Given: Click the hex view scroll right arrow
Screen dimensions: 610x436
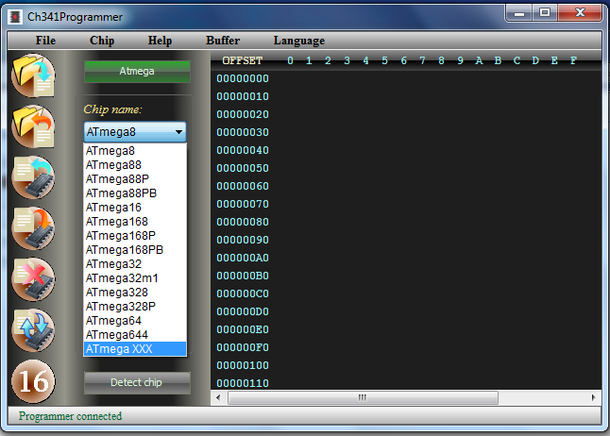Looking at the screenshot, I should pyautogui.click(x=593, y=397).
